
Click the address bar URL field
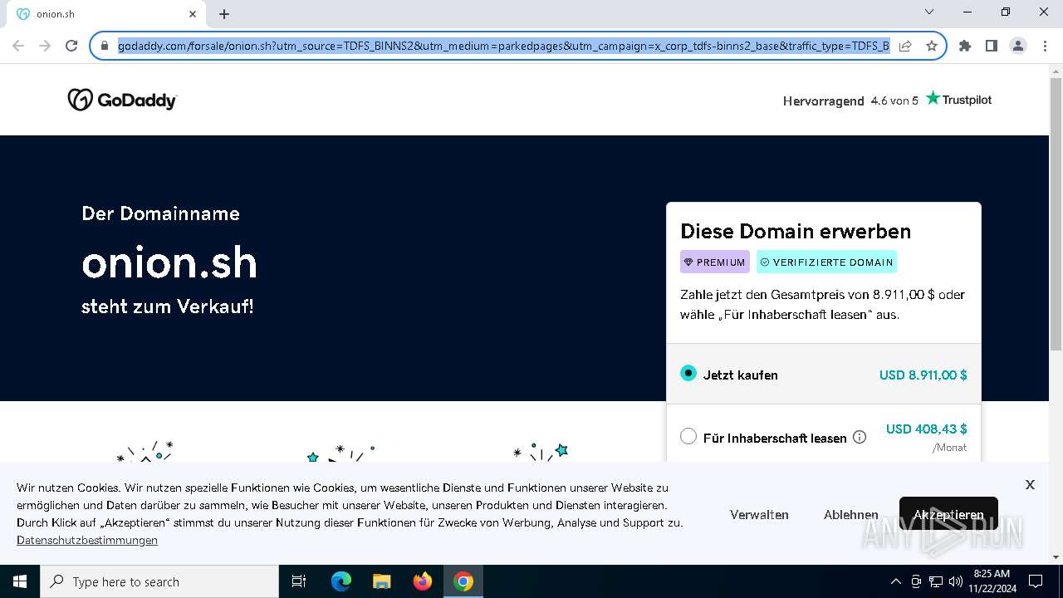click(503, 46)
